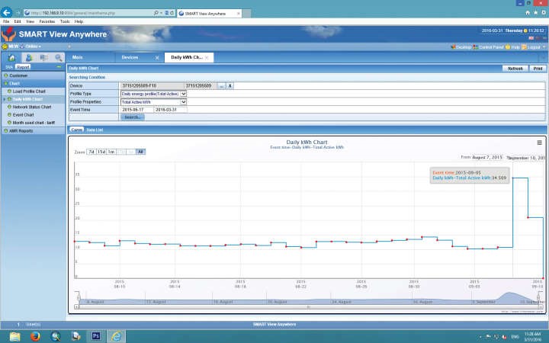Viewport: 549px width, 343px height.
Task: Select the SVA sidebar tab
Action: [x=9, y=67]
